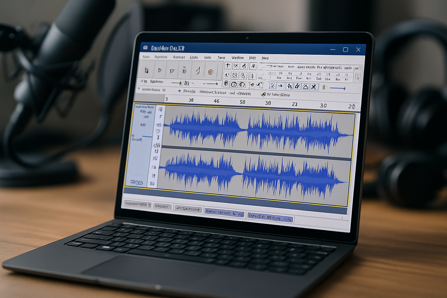Click the Play triangle button
Viewport: 447px width, 298px height.
(x=159, y=70)
